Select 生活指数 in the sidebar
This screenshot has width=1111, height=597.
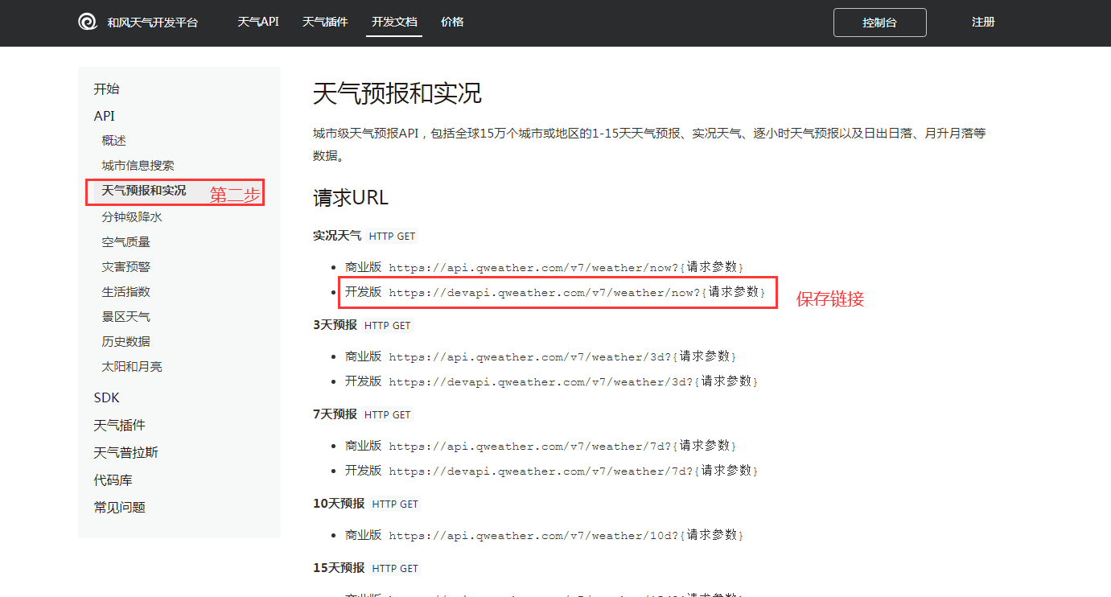[x=126, y=292]
